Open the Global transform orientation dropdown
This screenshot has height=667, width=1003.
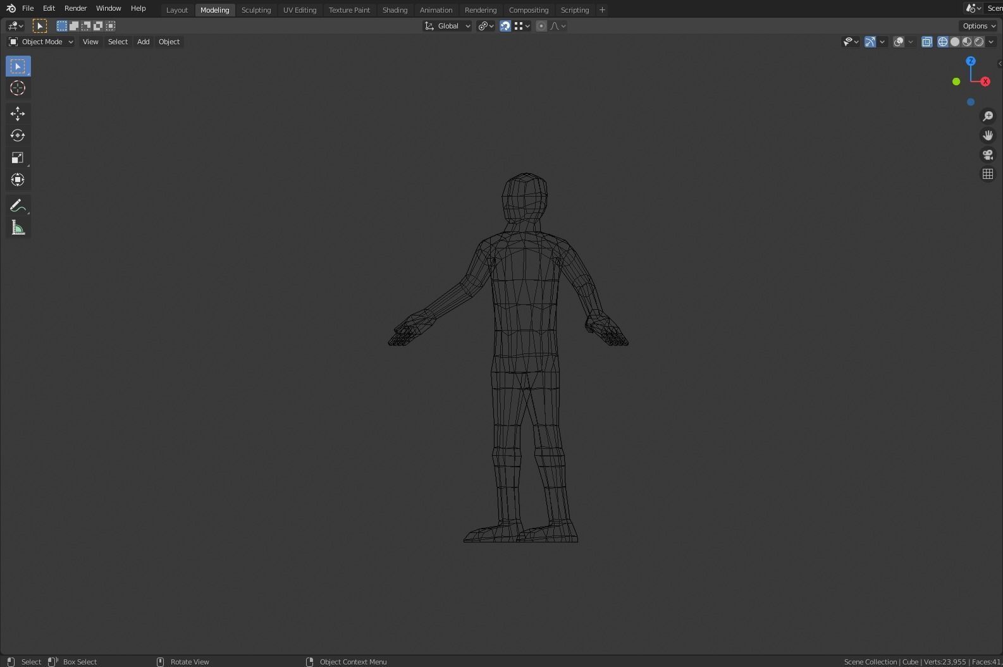[448, 26]
